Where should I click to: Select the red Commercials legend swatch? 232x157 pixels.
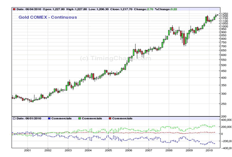tap(110, 118)
